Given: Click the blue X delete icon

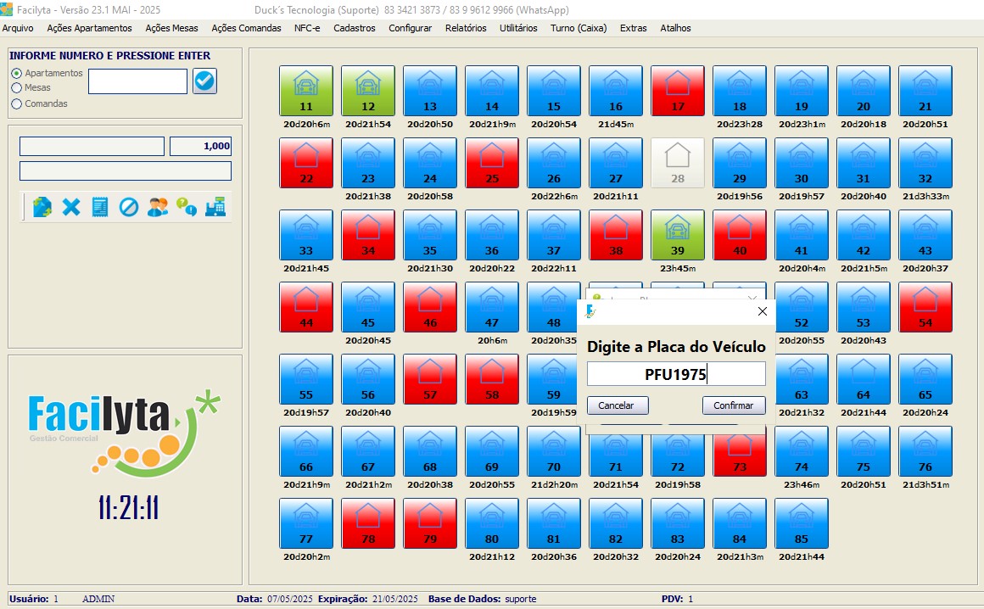Looking at the screenshot, I should pos(71,207).
